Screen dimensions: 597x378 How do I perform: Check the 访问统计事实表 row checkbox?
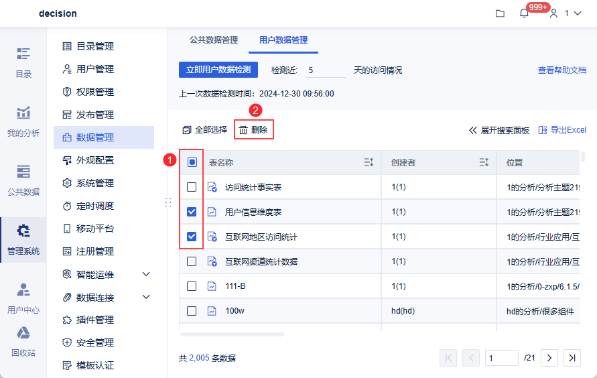[x=192, y=187]
